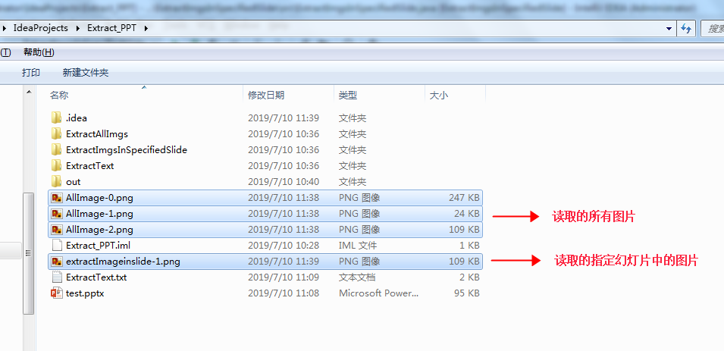Refresh the folder using address bar button
This screenshot has height=351, width=724.
click(x=686, y=29)
